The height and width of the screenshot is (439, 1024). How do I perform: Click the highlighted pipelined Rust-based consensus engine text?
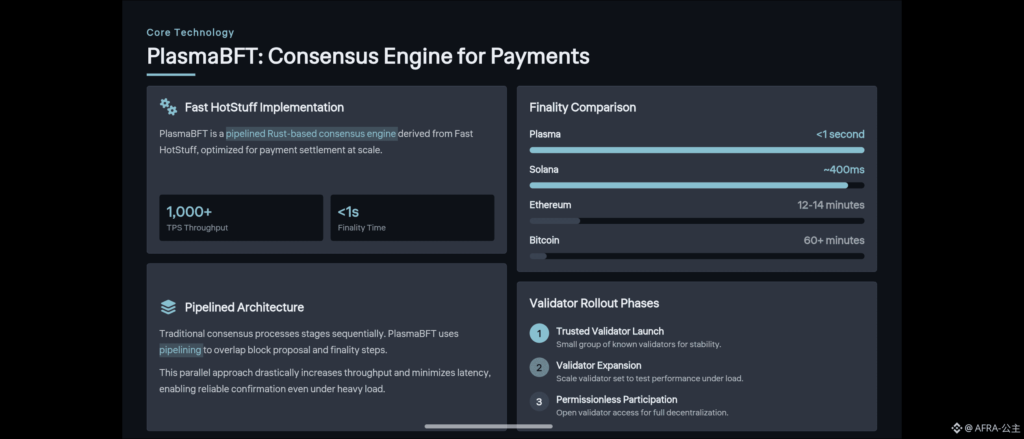pos(311,134)
